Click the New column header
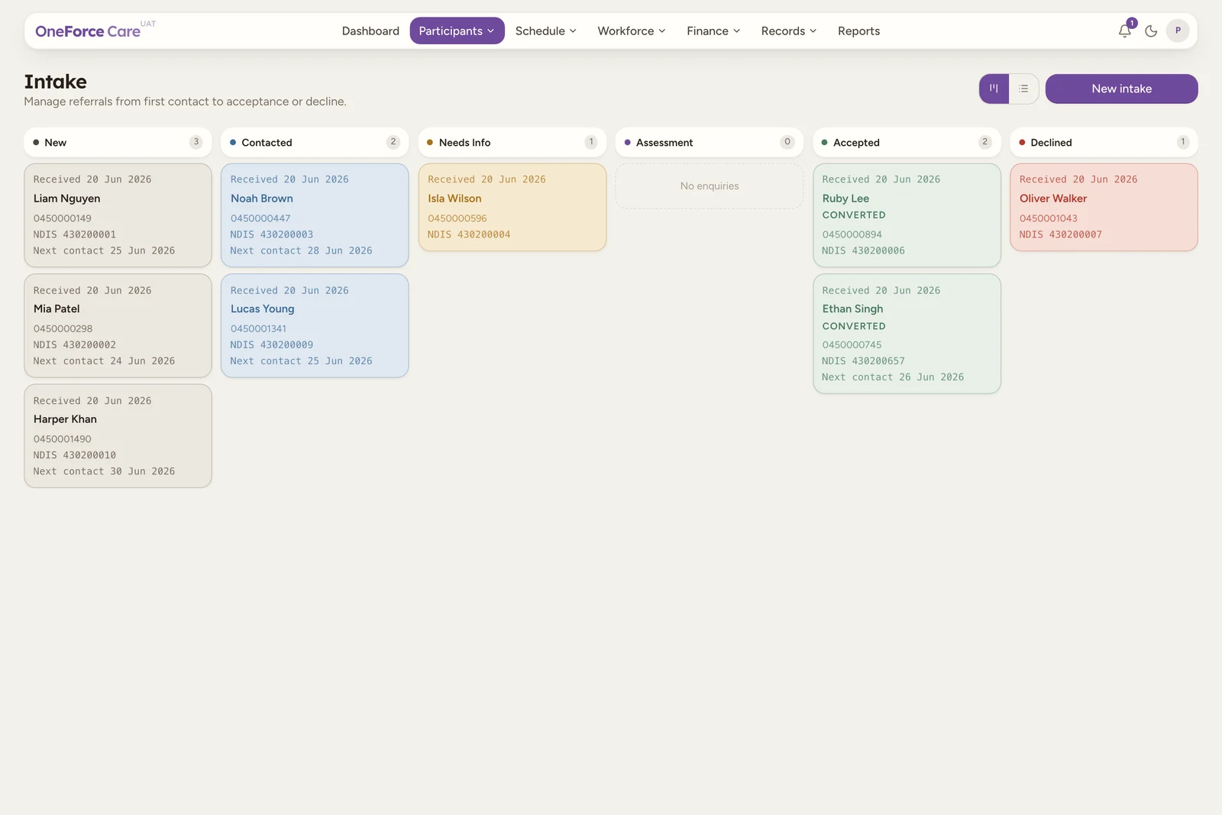 [118, 142]
